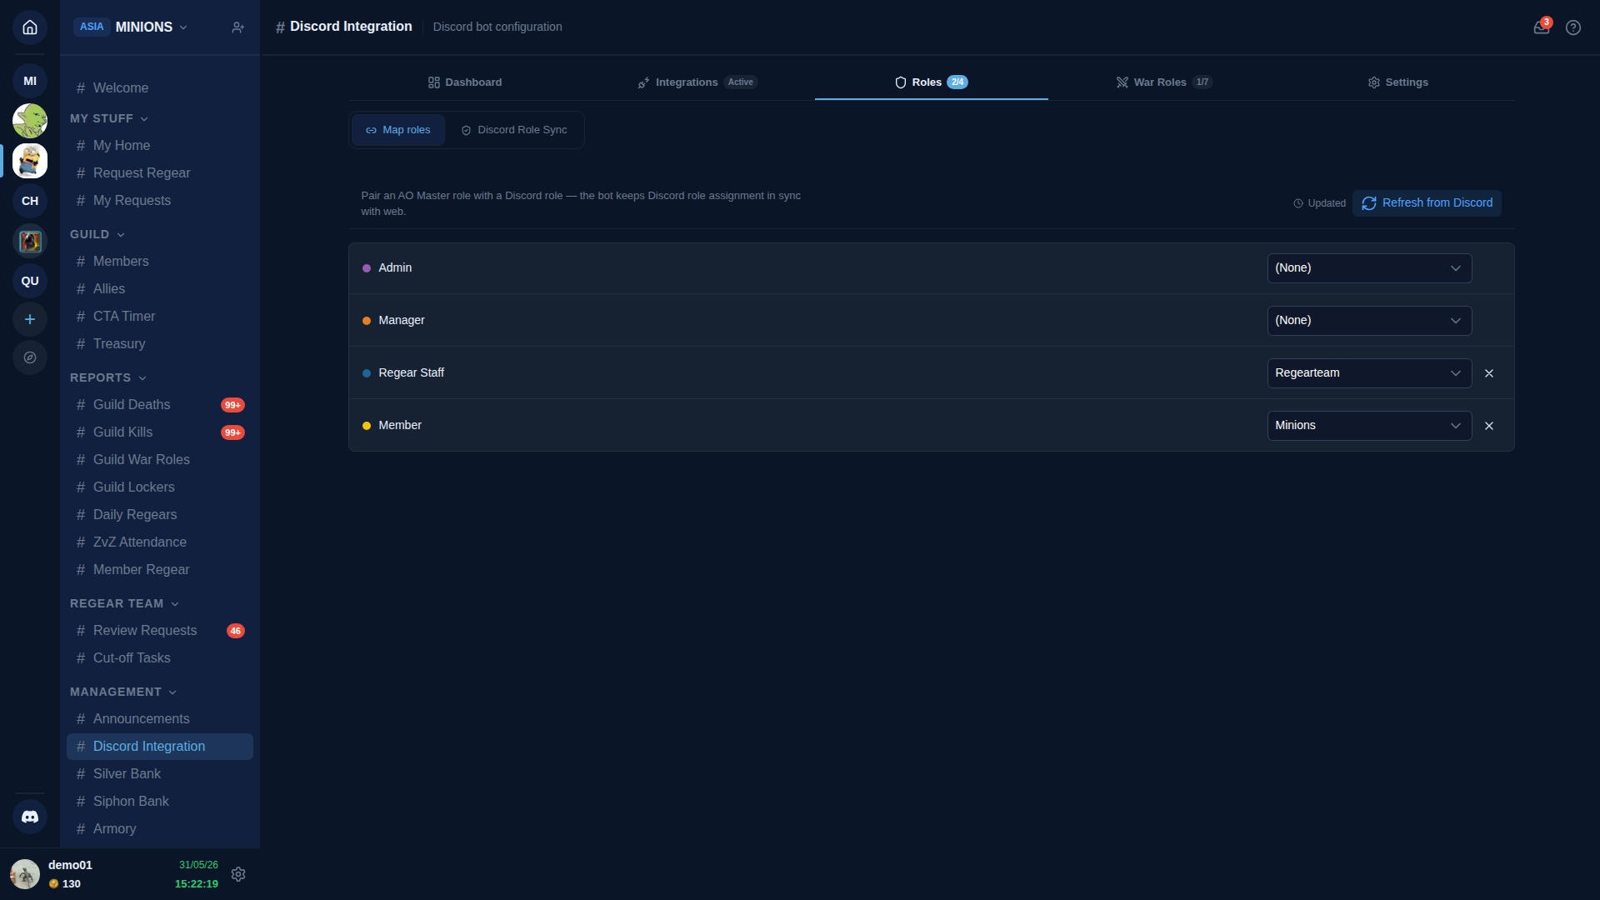The width and height of the screenshot is (1600, 900).
Task: Open user settings gear icon beside demo01
Action: [238, 874]
